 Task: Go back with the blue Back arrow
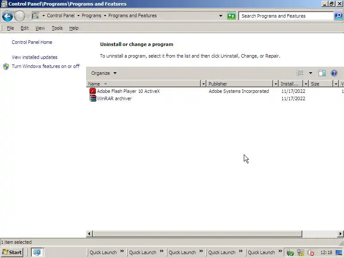tap(7, 16)
